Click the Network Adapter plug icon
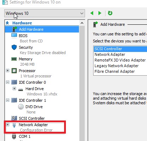 point(14,125)
